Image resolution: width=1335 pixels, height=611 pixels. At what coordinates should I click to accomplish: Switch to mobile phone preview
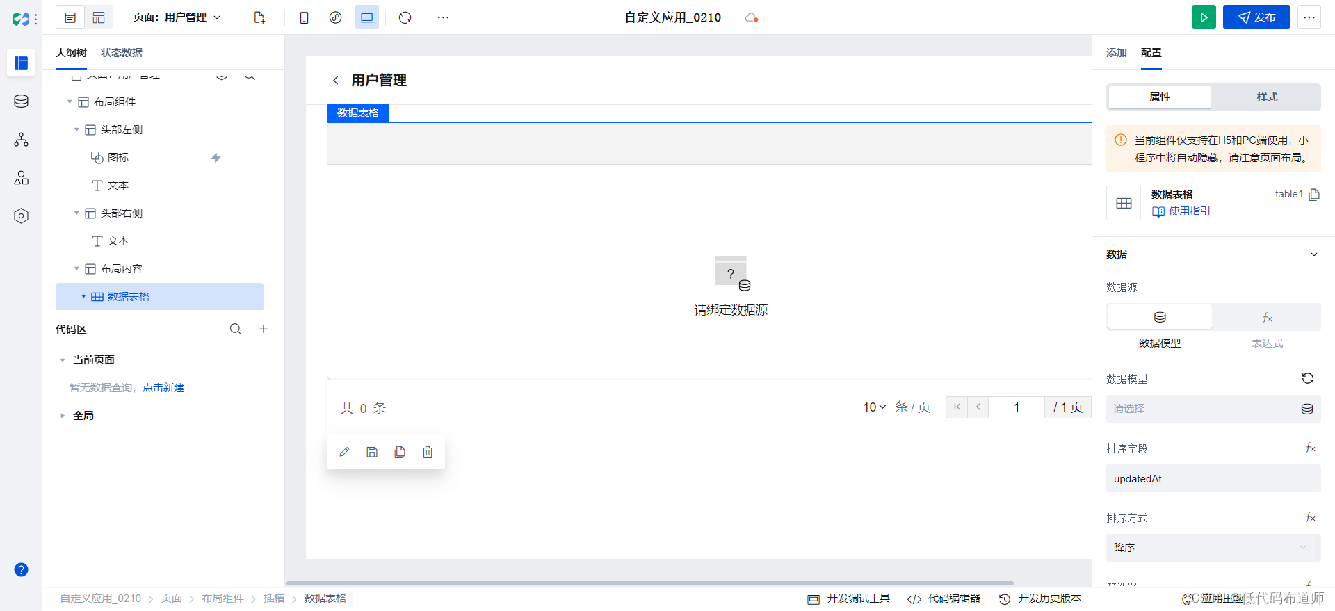tap(304, 17)
